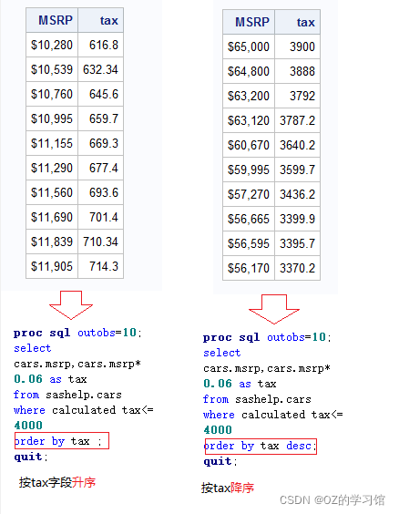Click the 645.6 tax cell
The height and width of the screenshot is (514, 399).
click(100, 94)
